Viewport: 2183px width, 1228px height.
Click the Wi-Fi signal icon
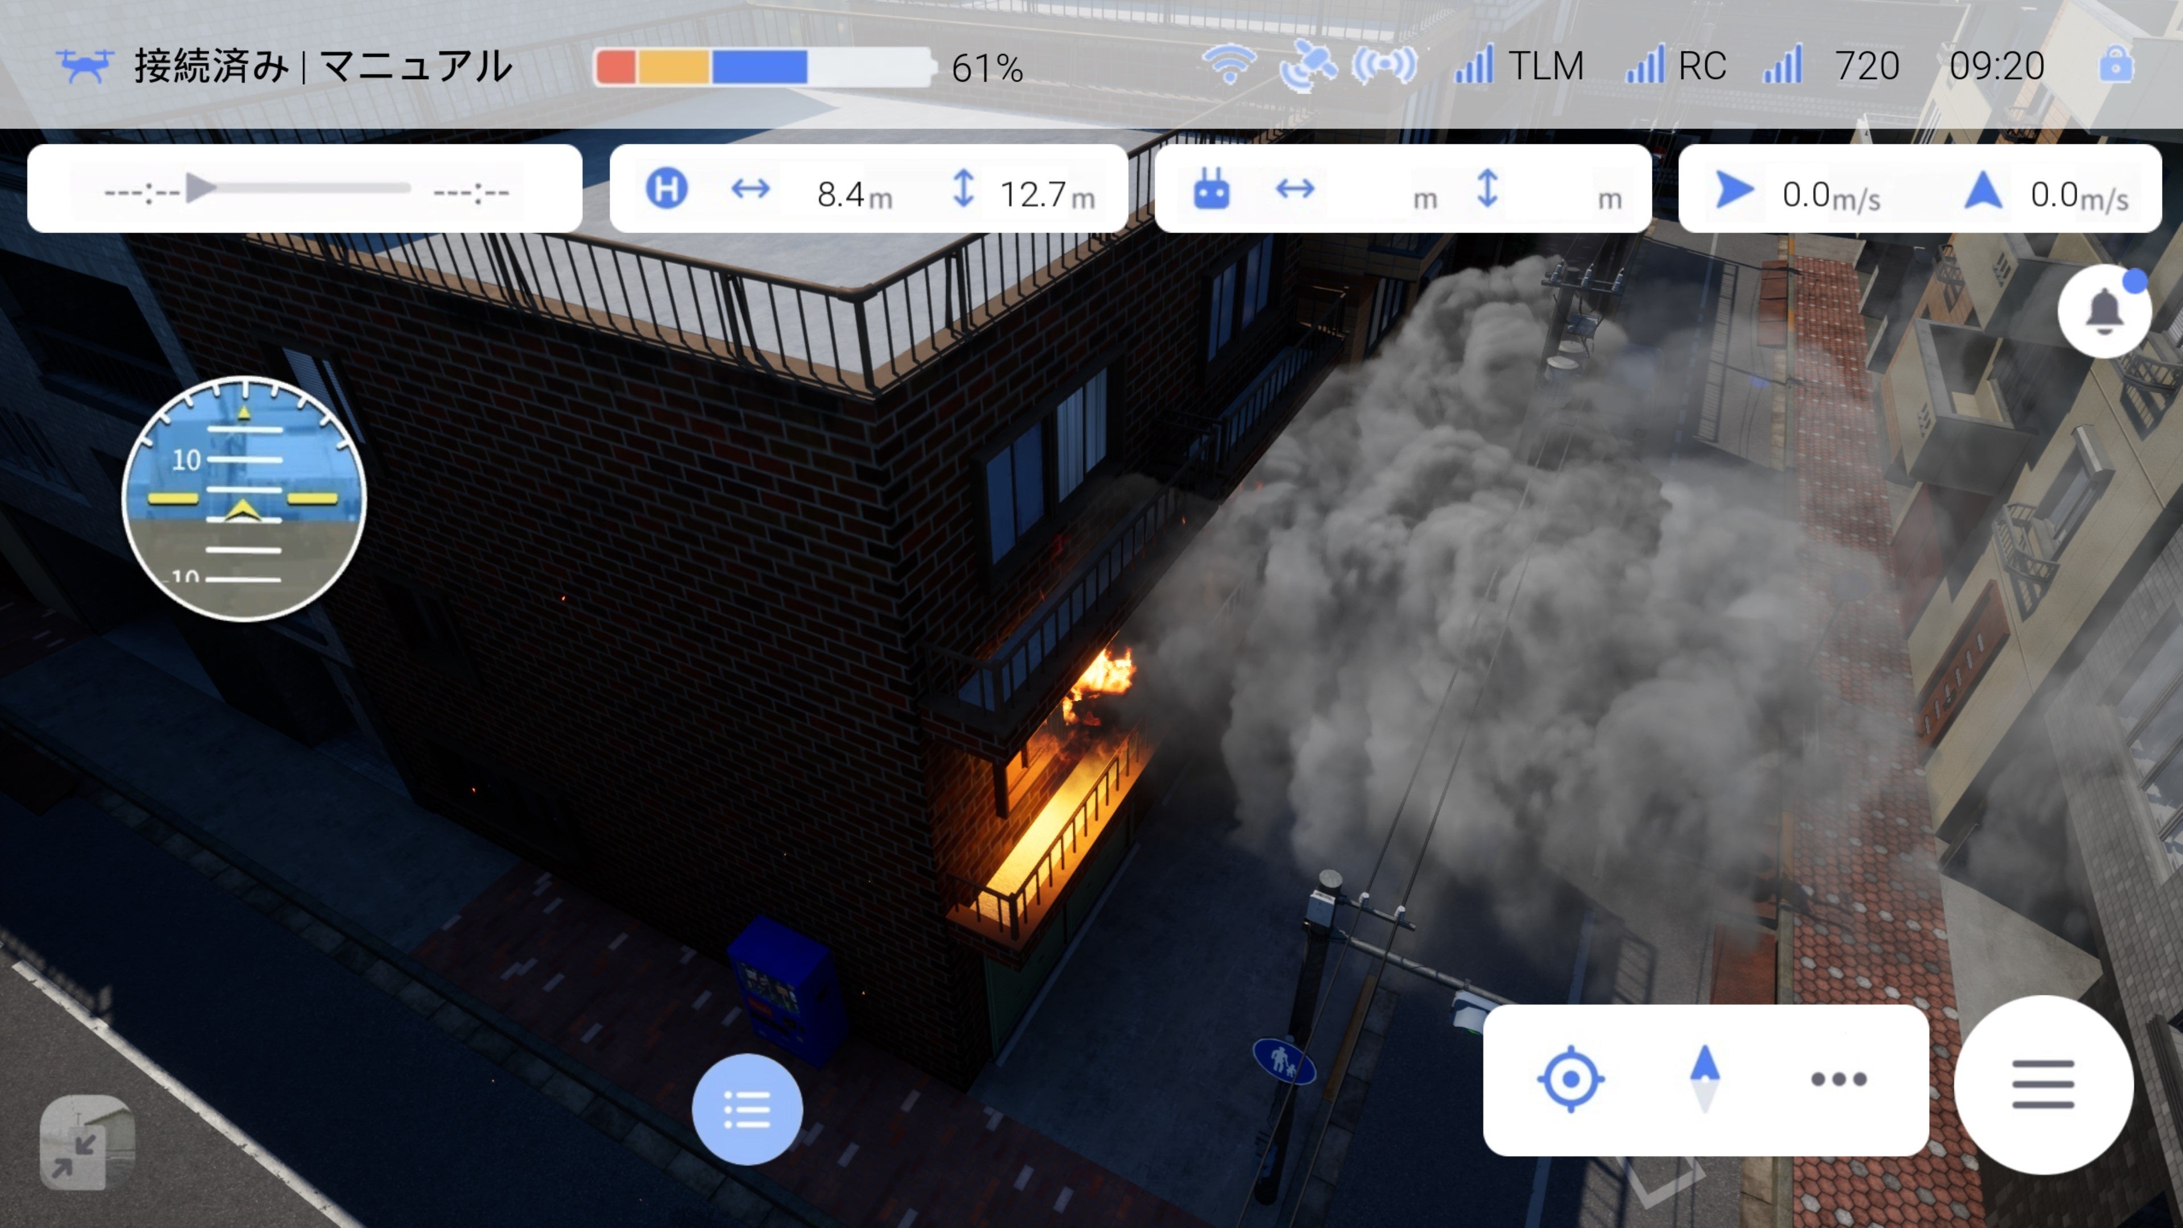click(x=1229, y=65)
